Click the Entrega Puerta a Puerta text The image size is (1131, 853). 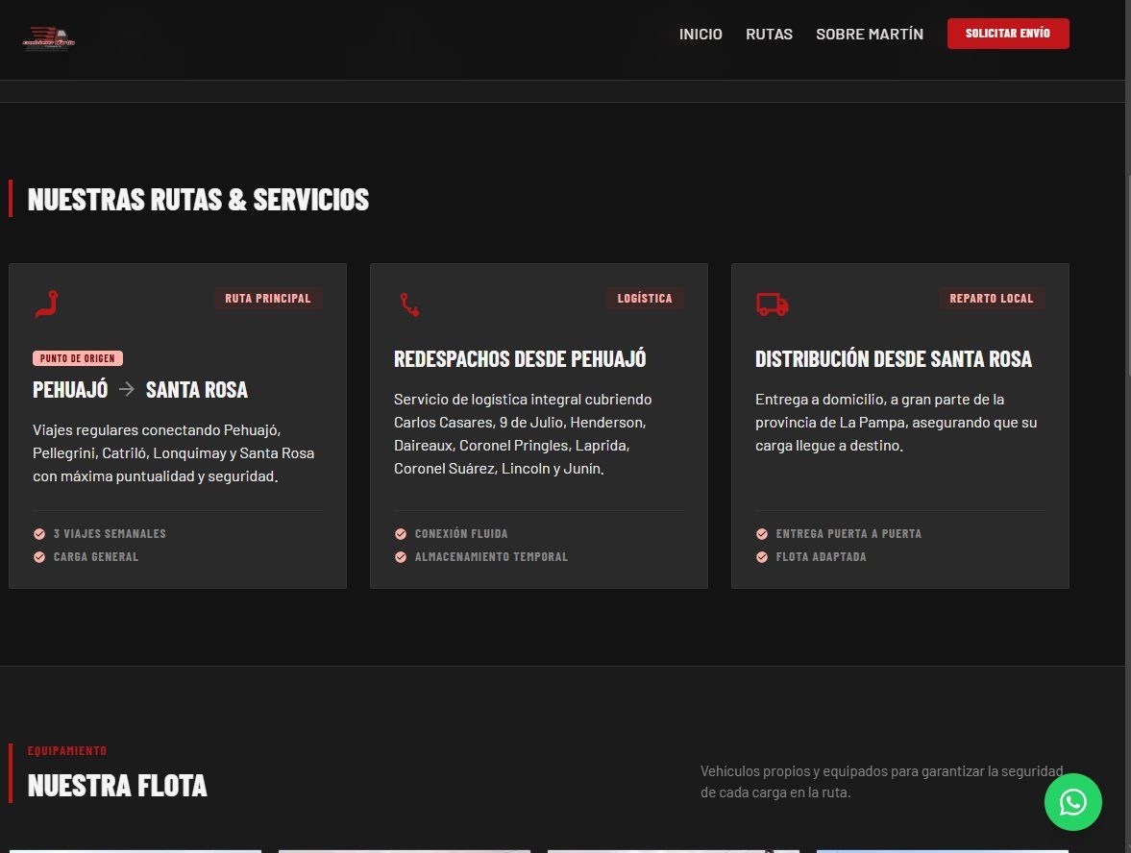coord(849,533)
